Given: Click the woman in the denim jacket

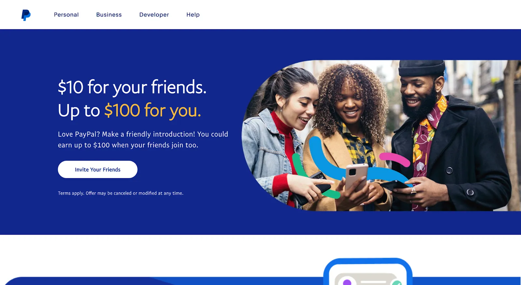Looking at the screenshot, I should [x=283, y=136].
